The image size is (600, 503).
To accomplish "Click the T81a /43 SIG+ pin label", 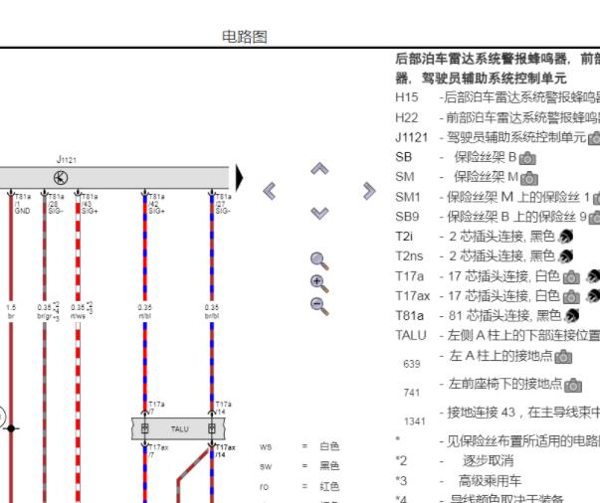I will click(90, 204).
